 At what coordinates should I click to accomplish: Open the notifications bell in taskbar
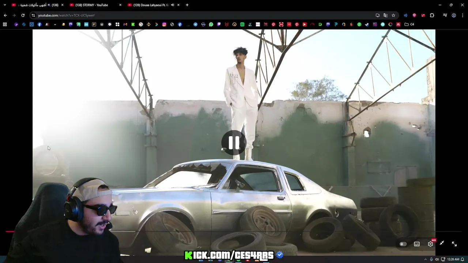tap(463, 259)
